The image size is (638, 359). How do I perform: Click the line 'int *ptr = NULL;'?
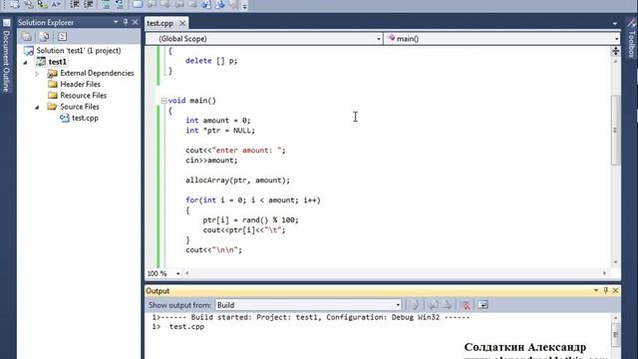[220, 131]
